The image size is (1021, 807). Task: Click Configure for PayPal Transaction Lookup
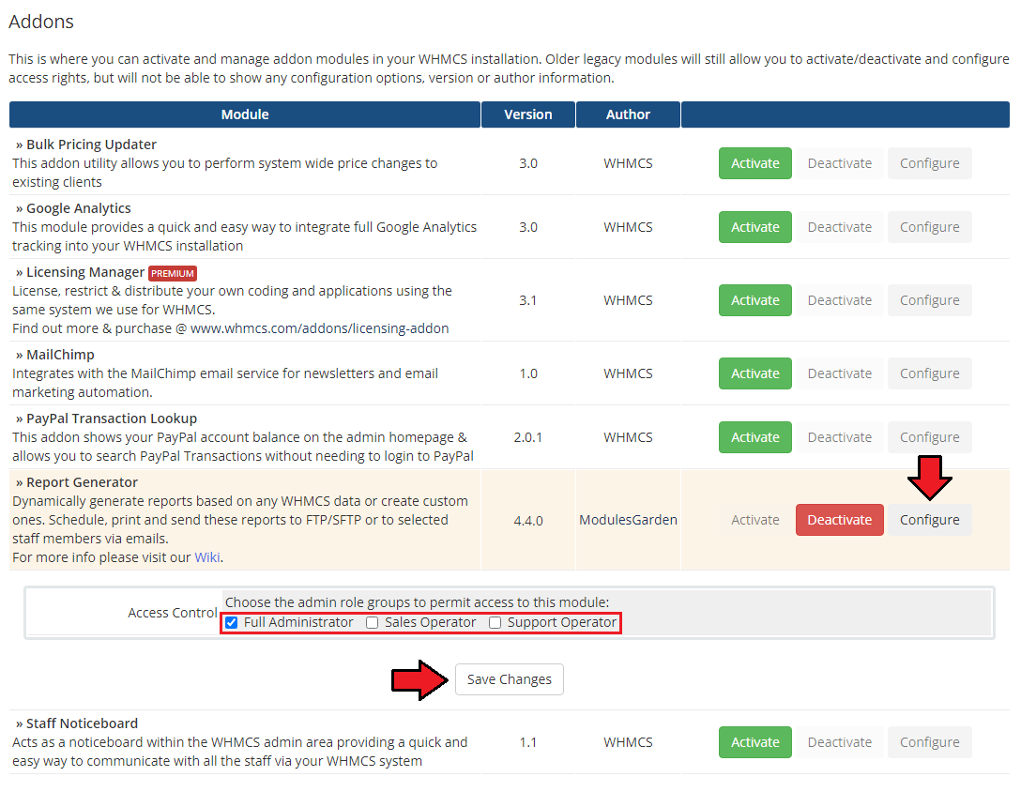coord(929,437)
